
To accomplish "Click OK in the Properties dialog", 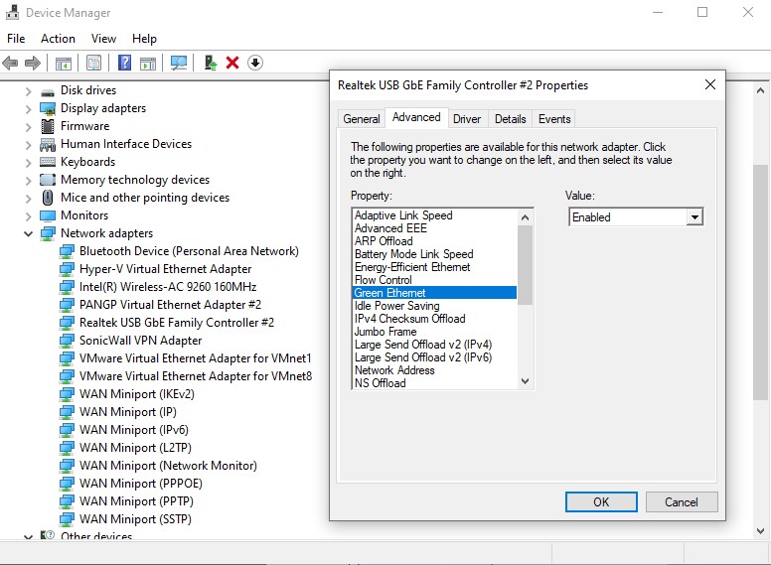I will [x=601, y=501].
